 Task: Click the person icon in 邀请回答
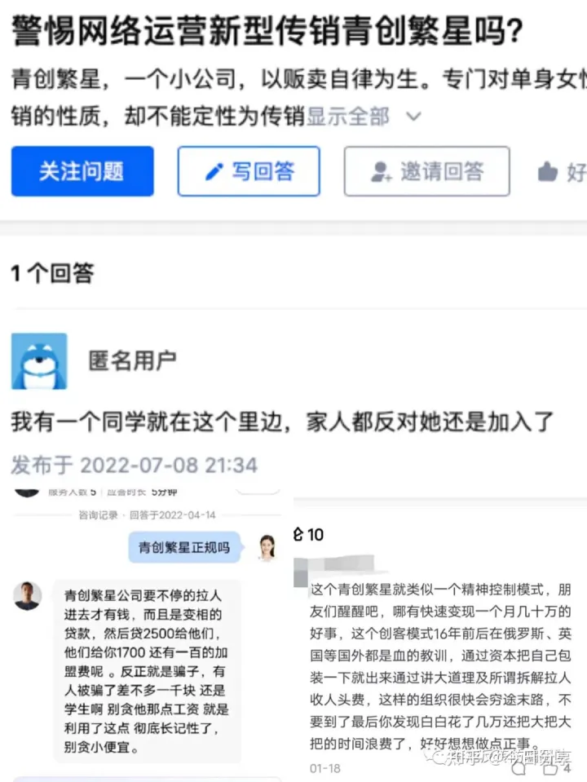[381, 171]
